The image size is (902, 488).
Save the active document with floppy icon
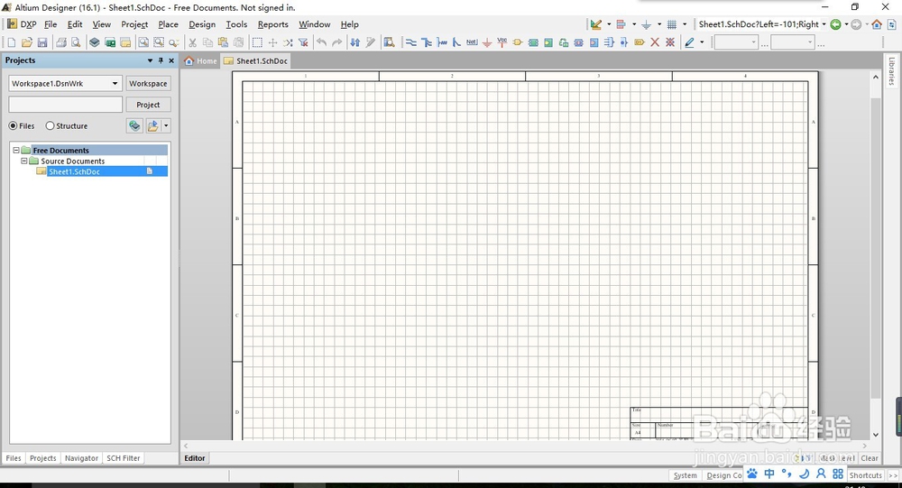pos(42,42)
